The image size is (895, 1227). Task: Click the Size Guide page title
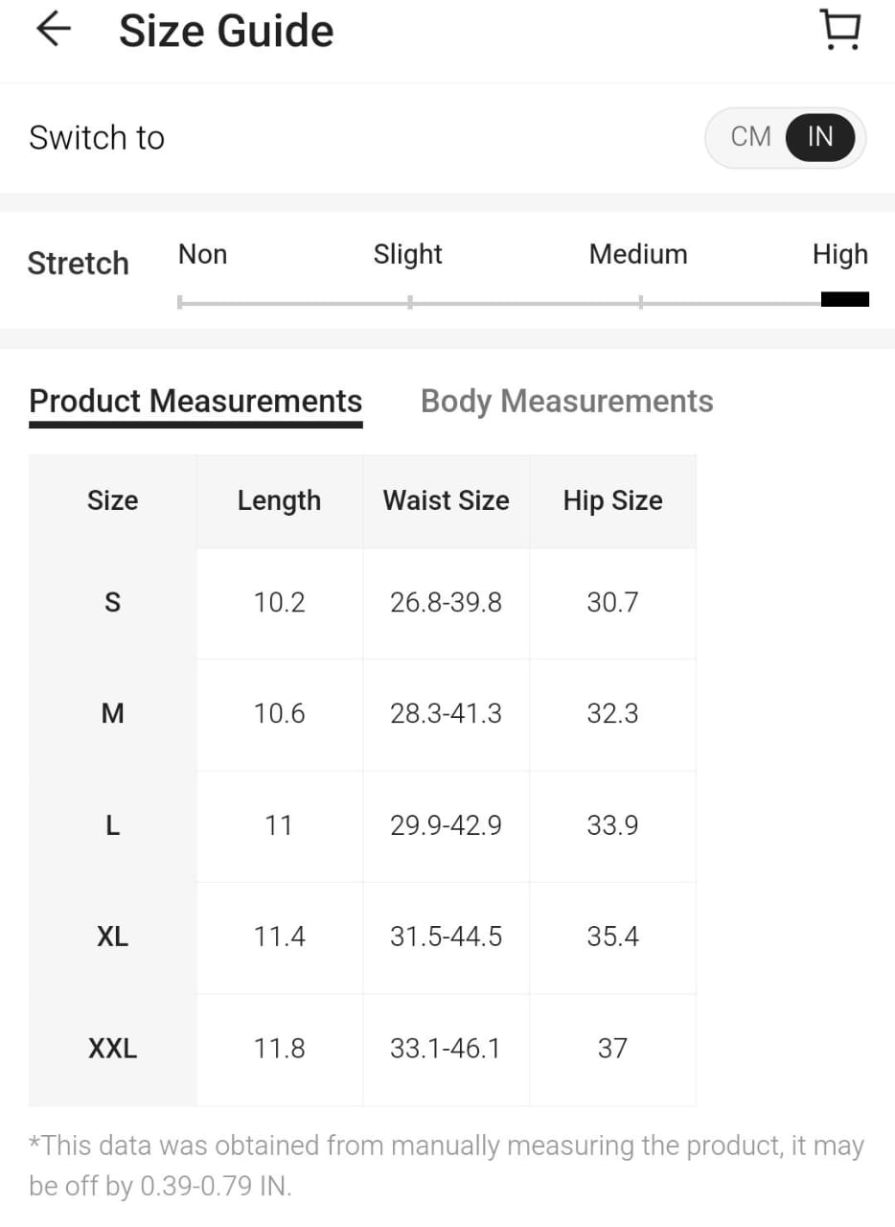226,32
